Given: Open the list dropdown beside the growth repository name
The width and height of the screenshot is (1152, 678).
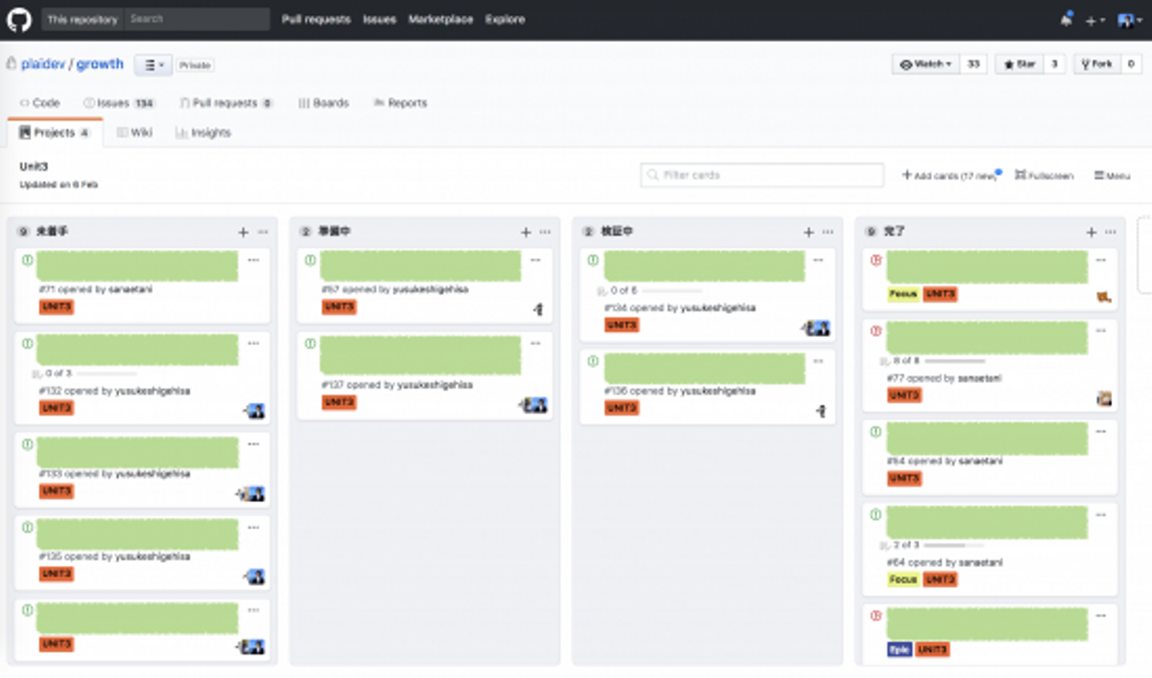Looking at the screenshot, I should [154, 65].
